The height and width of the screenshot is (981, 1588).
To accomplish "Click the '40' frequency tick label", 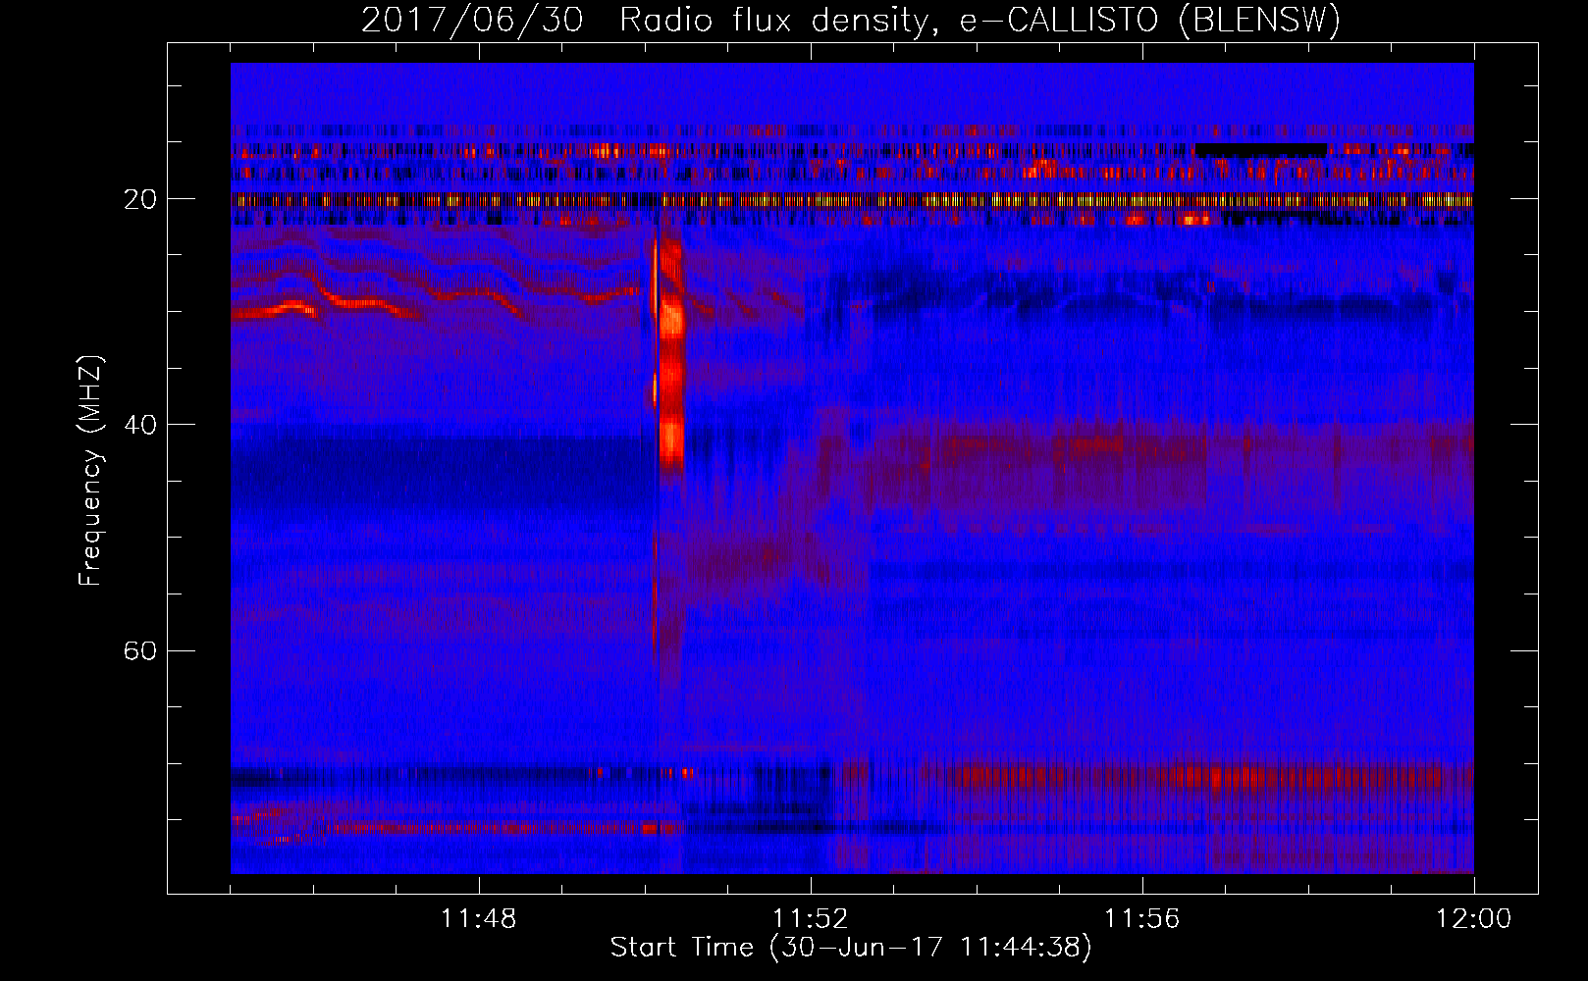I will click(x=140, y=425).
